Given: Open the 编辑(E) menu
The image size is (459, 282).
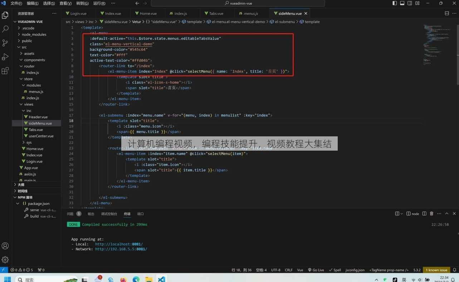Looking at the screenshot, I should (33, 3).
